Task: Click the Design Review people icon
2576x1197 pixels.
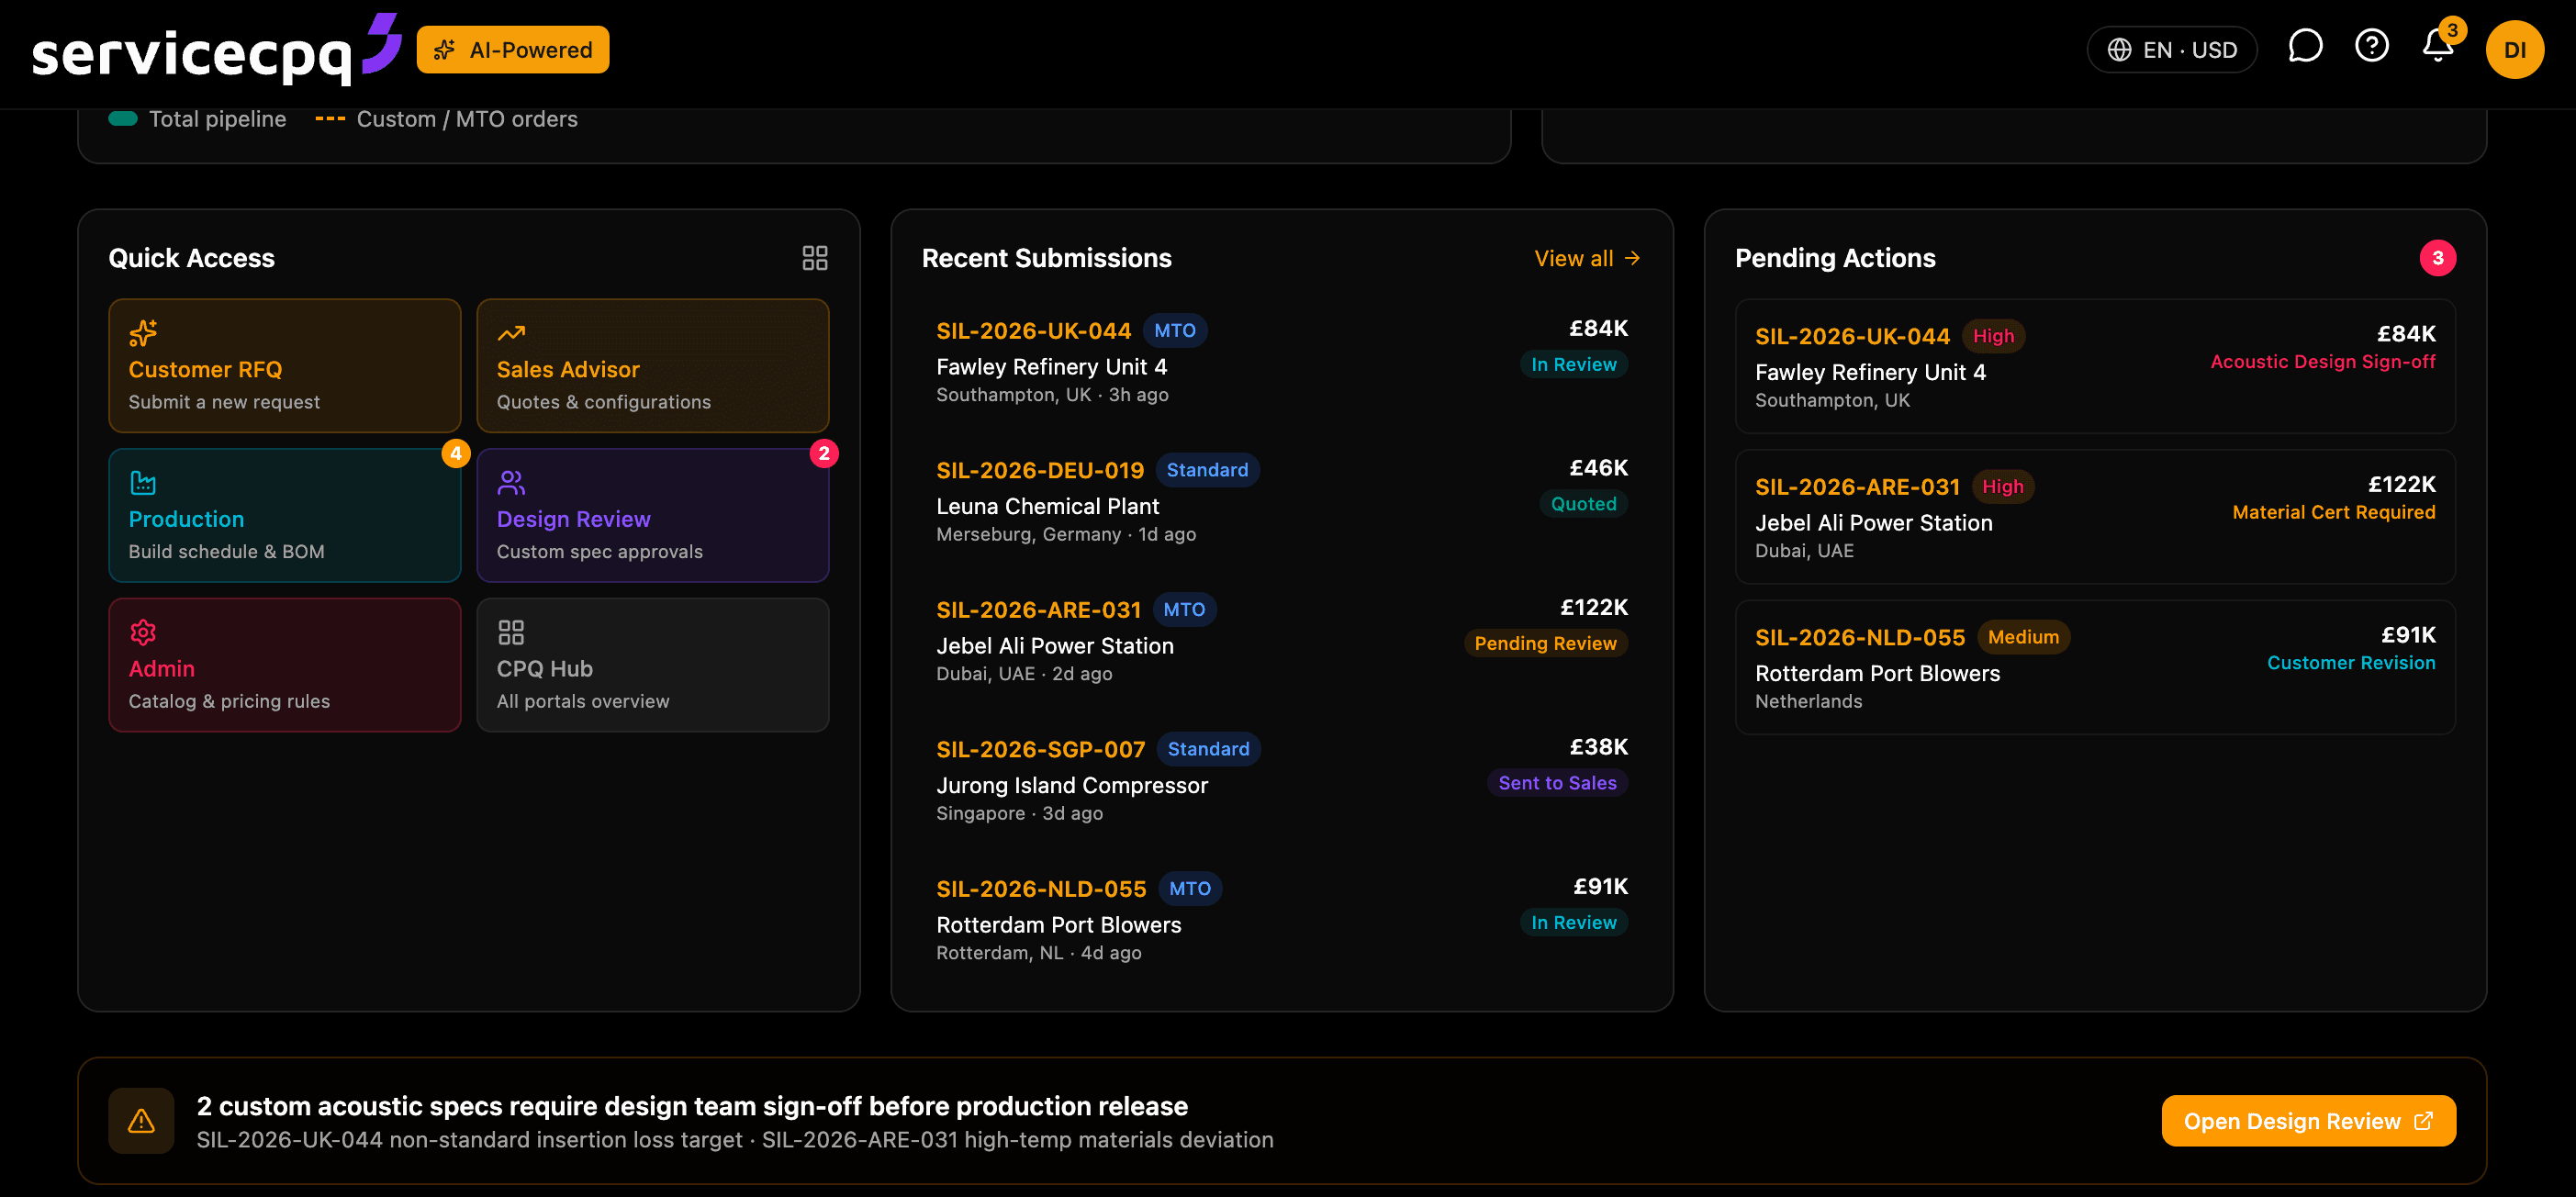Action: coord(511,483)
